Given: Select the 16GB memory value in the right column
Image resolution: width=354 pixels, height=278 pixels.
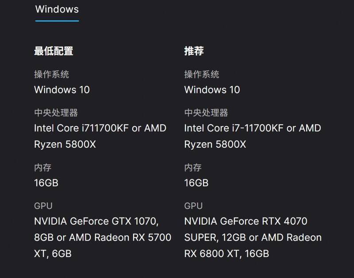Looking at the screenshot, I should point(196,183).
